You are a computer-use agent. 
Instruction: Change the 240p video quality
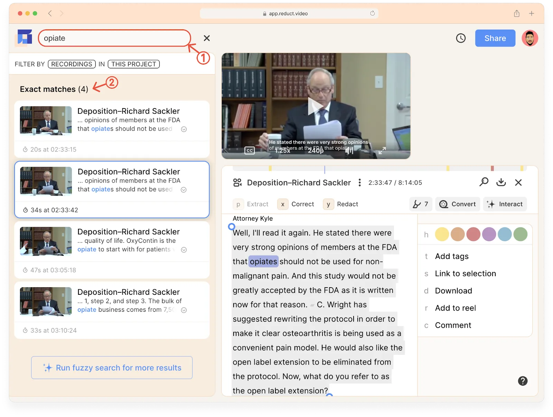(x=316, y=151)
